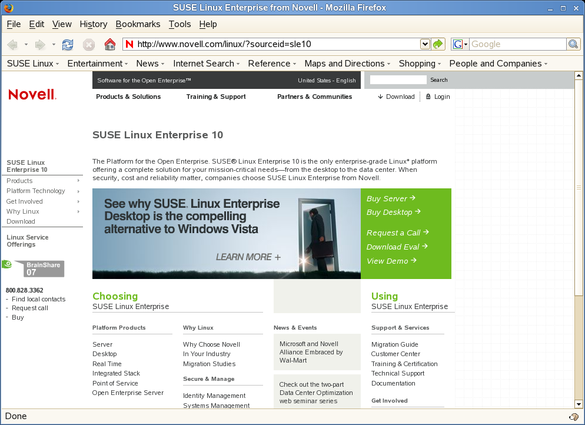
Task: Open the Edit menu
Action: click(x=36, y=24)
